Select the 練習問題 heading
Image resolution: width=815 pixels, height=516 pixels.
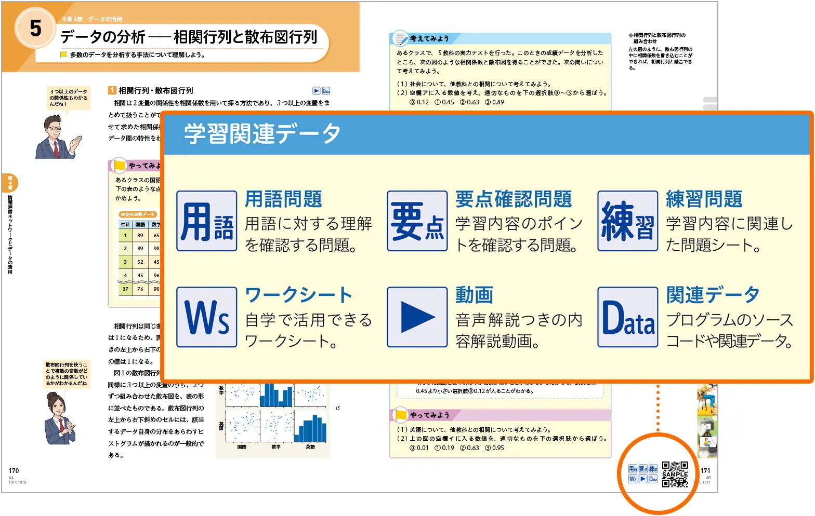704,199
